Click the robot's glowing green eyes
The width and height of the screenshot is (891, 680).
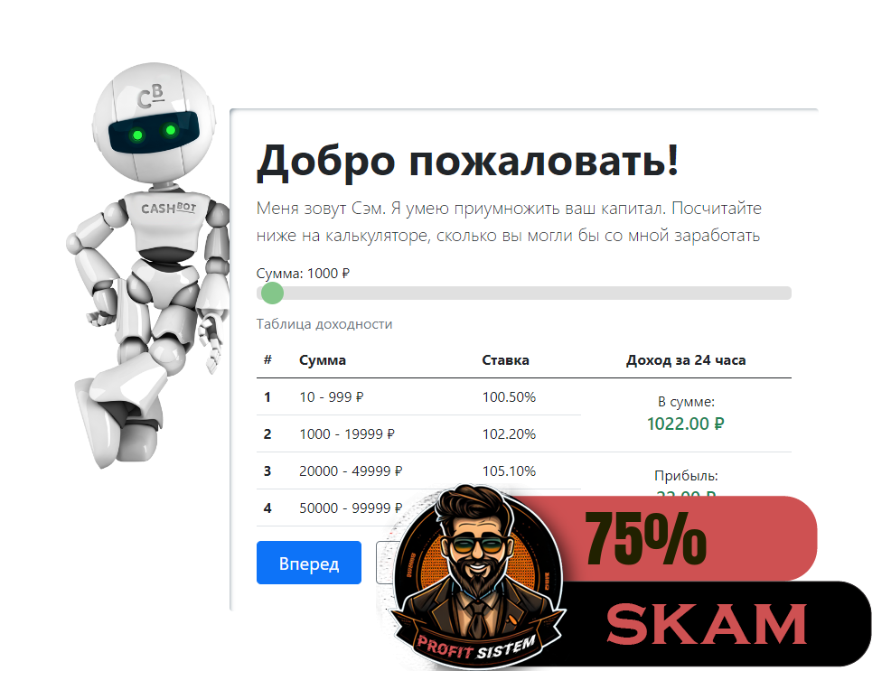(154, 133)
